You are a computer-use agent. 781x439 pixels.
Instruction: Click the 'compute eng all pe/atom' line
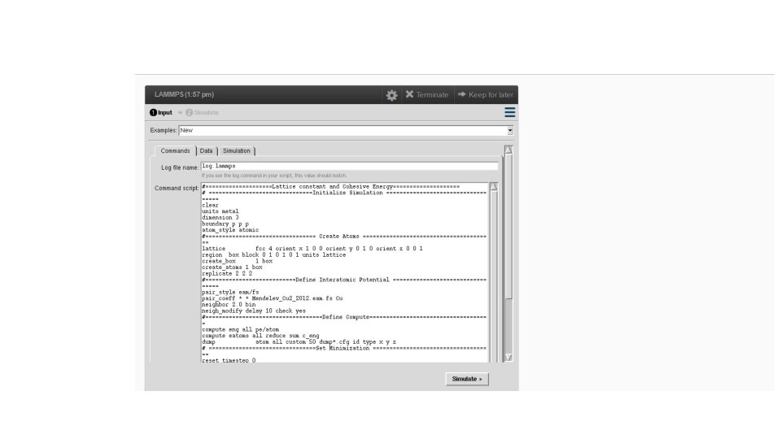(241, 329)
